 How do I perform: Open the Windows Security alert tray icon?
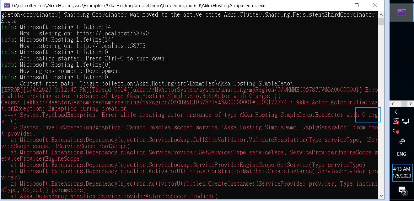[x=396, y=121]
